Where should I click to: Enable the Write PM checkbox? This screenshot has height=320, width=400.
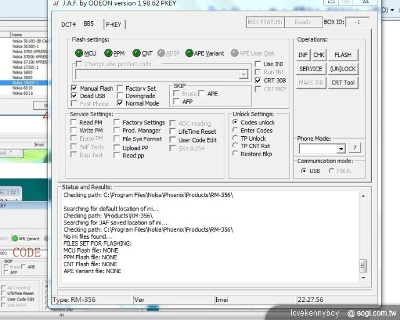(74, 130)
